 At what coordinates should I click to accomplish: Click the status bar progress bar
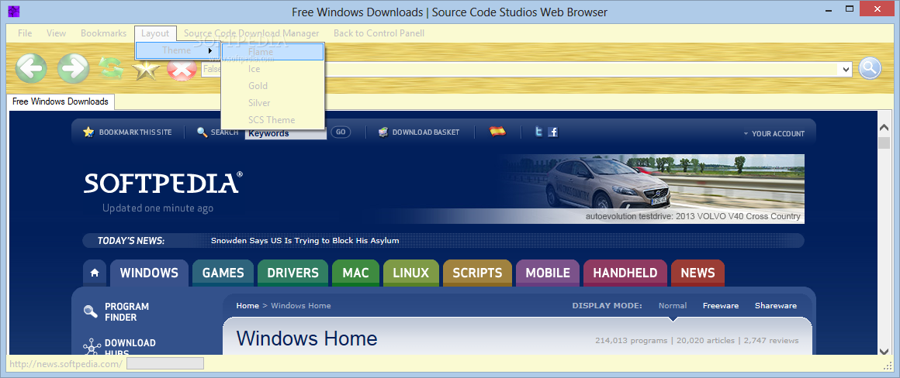(165, 363)
